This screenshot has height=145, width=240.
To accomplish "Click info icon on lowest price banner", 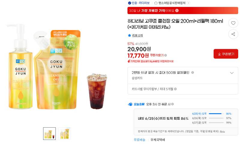I will (x=177, y=11).
